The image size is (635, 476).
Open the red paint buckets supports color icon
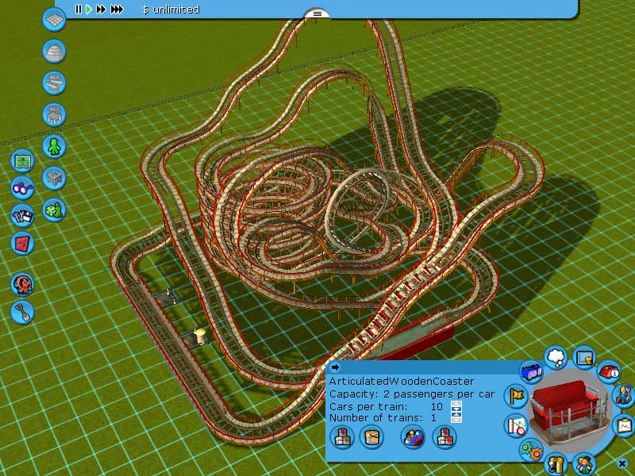[x=444, y=437]
